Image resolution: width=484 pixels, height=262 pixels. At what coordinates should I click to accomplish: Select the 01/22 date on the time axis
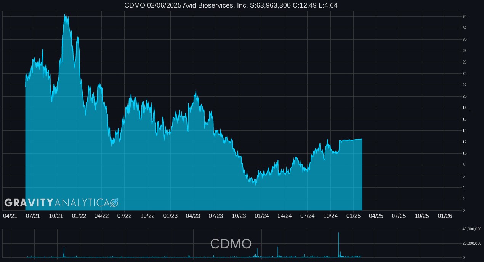[x=79, y=216]
